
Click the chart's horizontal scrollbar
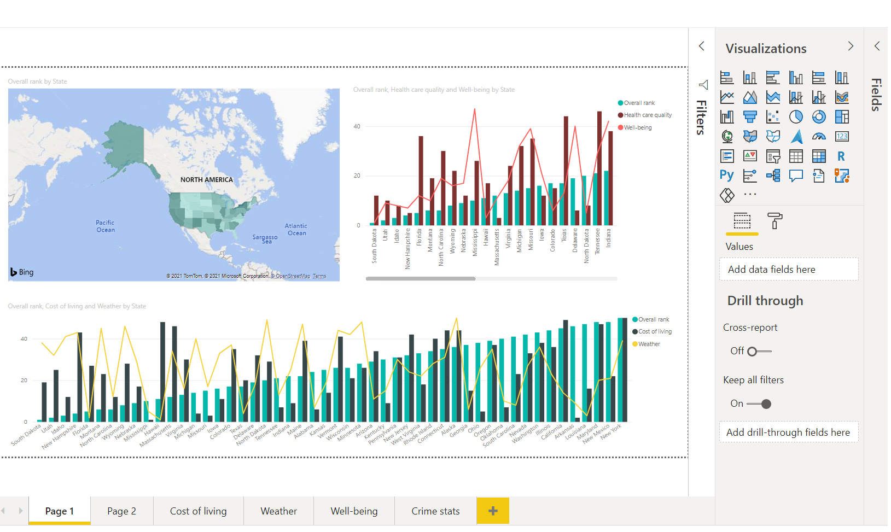coord(420,279)
